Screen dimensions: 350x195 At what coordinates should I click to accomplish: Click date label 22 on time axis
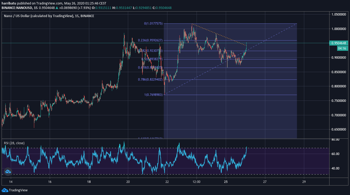point(167,182)
